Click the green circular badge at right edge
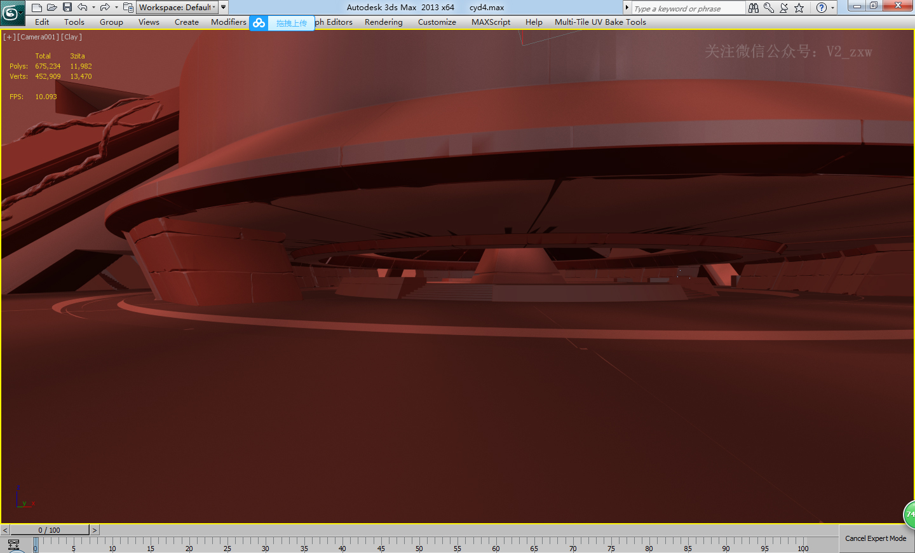This screenshot has height=553, width=915. 909,515
